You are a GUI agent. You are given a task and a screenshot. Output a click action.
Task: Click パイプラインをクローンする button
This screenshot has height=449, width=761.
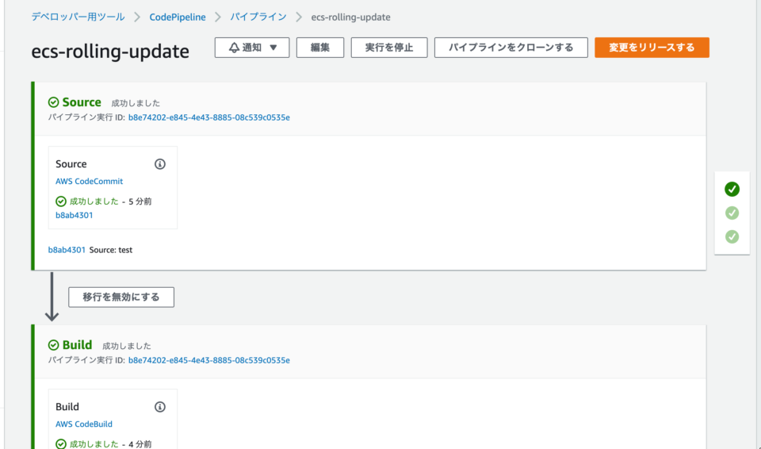click(511, 48)
